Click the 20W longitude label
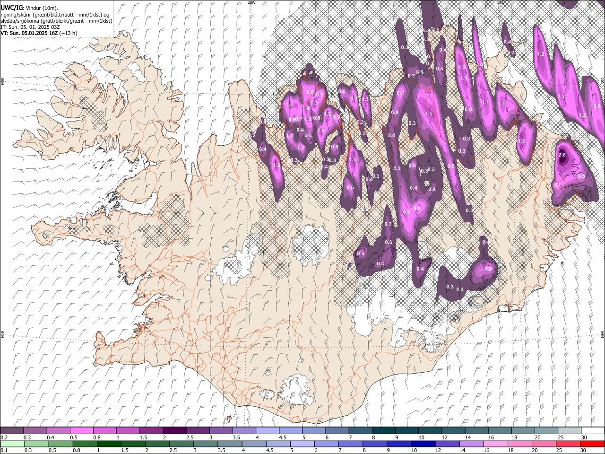This screenshot has width=605, height=454. (x=251, y=2)
